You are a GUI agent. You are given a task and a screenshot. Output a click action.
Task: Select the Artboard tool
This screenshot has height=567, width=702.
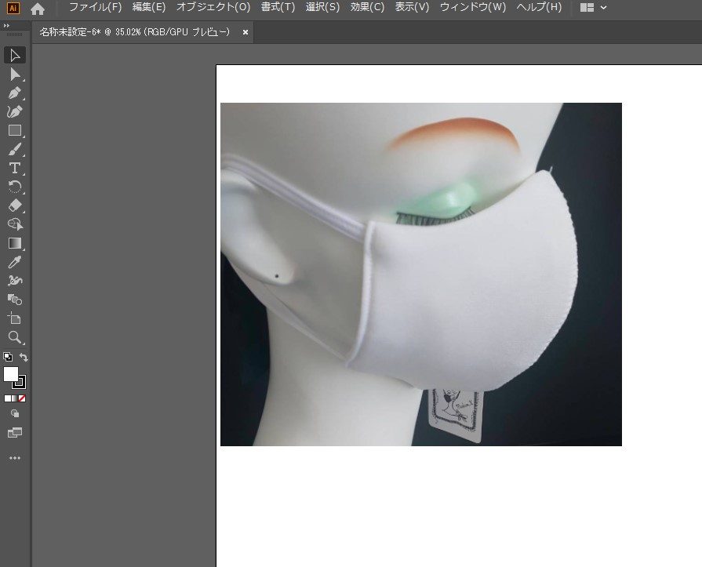[15, 318]
